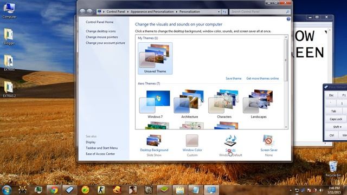Viewport: 347px width, 195px height.
Task: Click Get more themes online
Action: click(262, 79)
